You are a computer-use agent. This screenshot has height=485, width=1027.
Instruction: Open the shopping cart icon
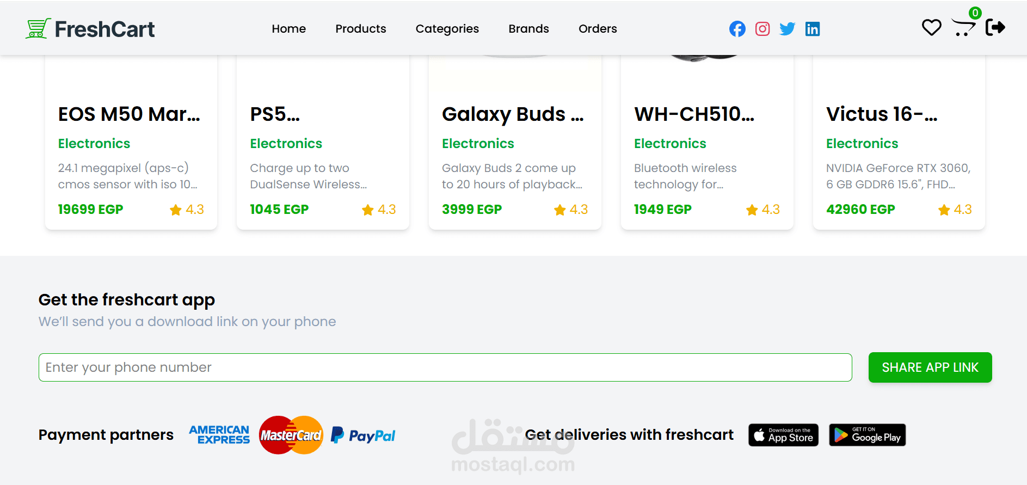pos(963,27)
